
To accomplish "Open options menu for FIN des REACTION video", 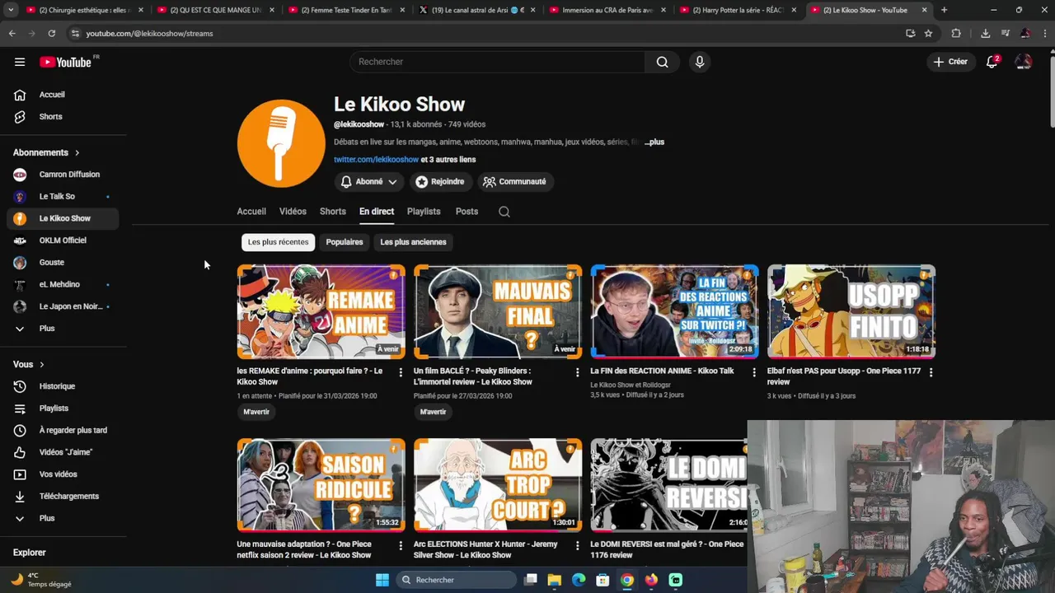I will (x=753, y=372).
